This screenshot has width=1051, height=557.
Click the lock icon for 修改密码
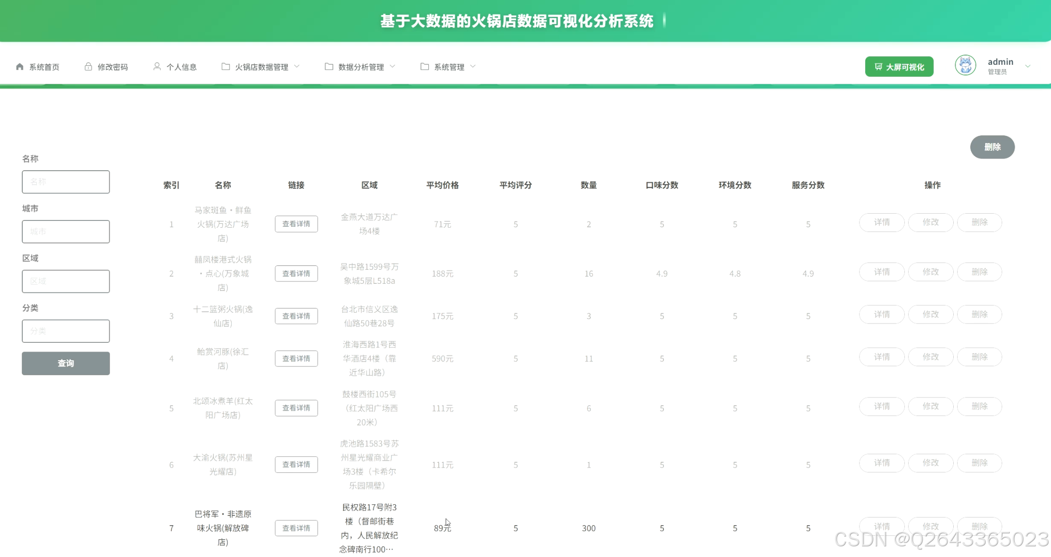click(88, 67)
